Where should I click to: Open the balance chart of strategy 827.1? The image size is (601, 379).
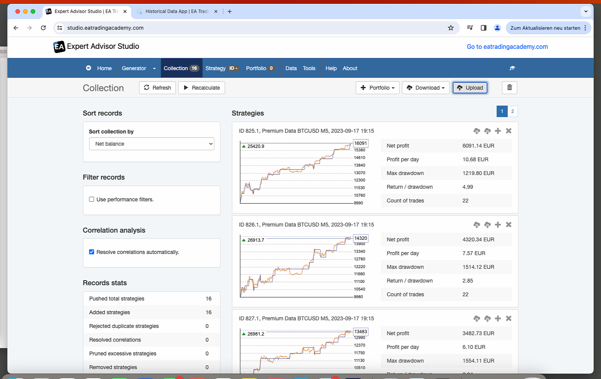[304, 350]
